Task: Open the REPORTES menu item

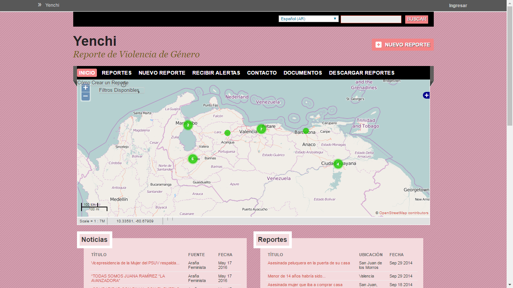Action: point(116,73)
